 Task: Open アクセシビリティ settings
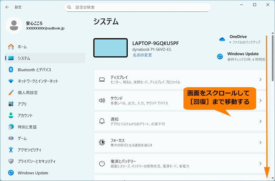tap(45, 150)
